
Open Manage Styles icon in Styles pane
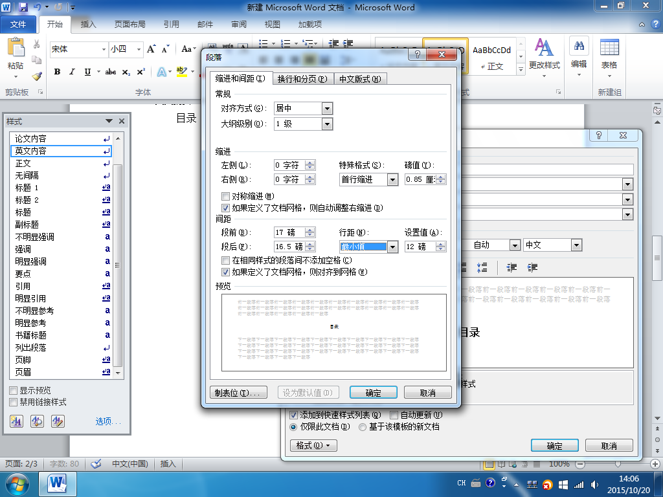tap(58, 421)
